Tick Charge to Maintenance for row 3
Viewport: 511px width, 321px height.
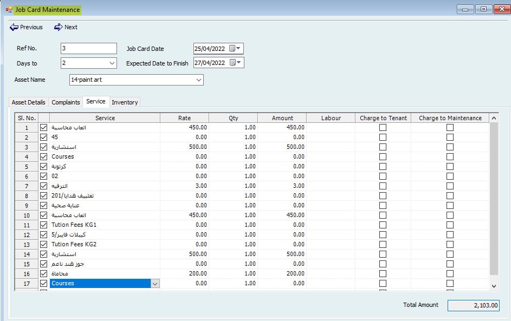point(450,147)
